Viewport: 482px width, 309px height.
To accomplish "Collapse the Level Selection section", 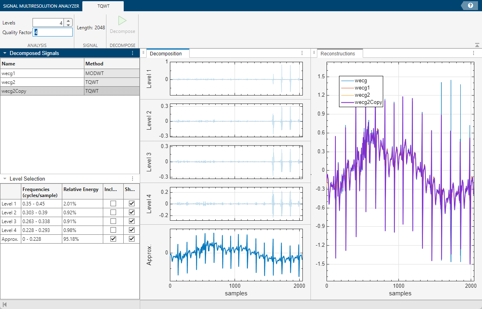I will click(x=4, y=179).
